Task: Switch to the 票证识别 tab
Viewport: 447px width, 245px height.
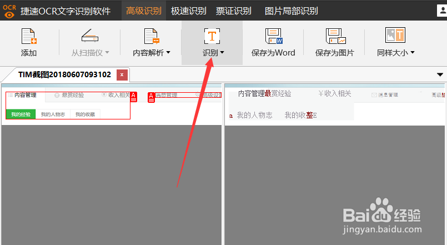Action: 233,11
